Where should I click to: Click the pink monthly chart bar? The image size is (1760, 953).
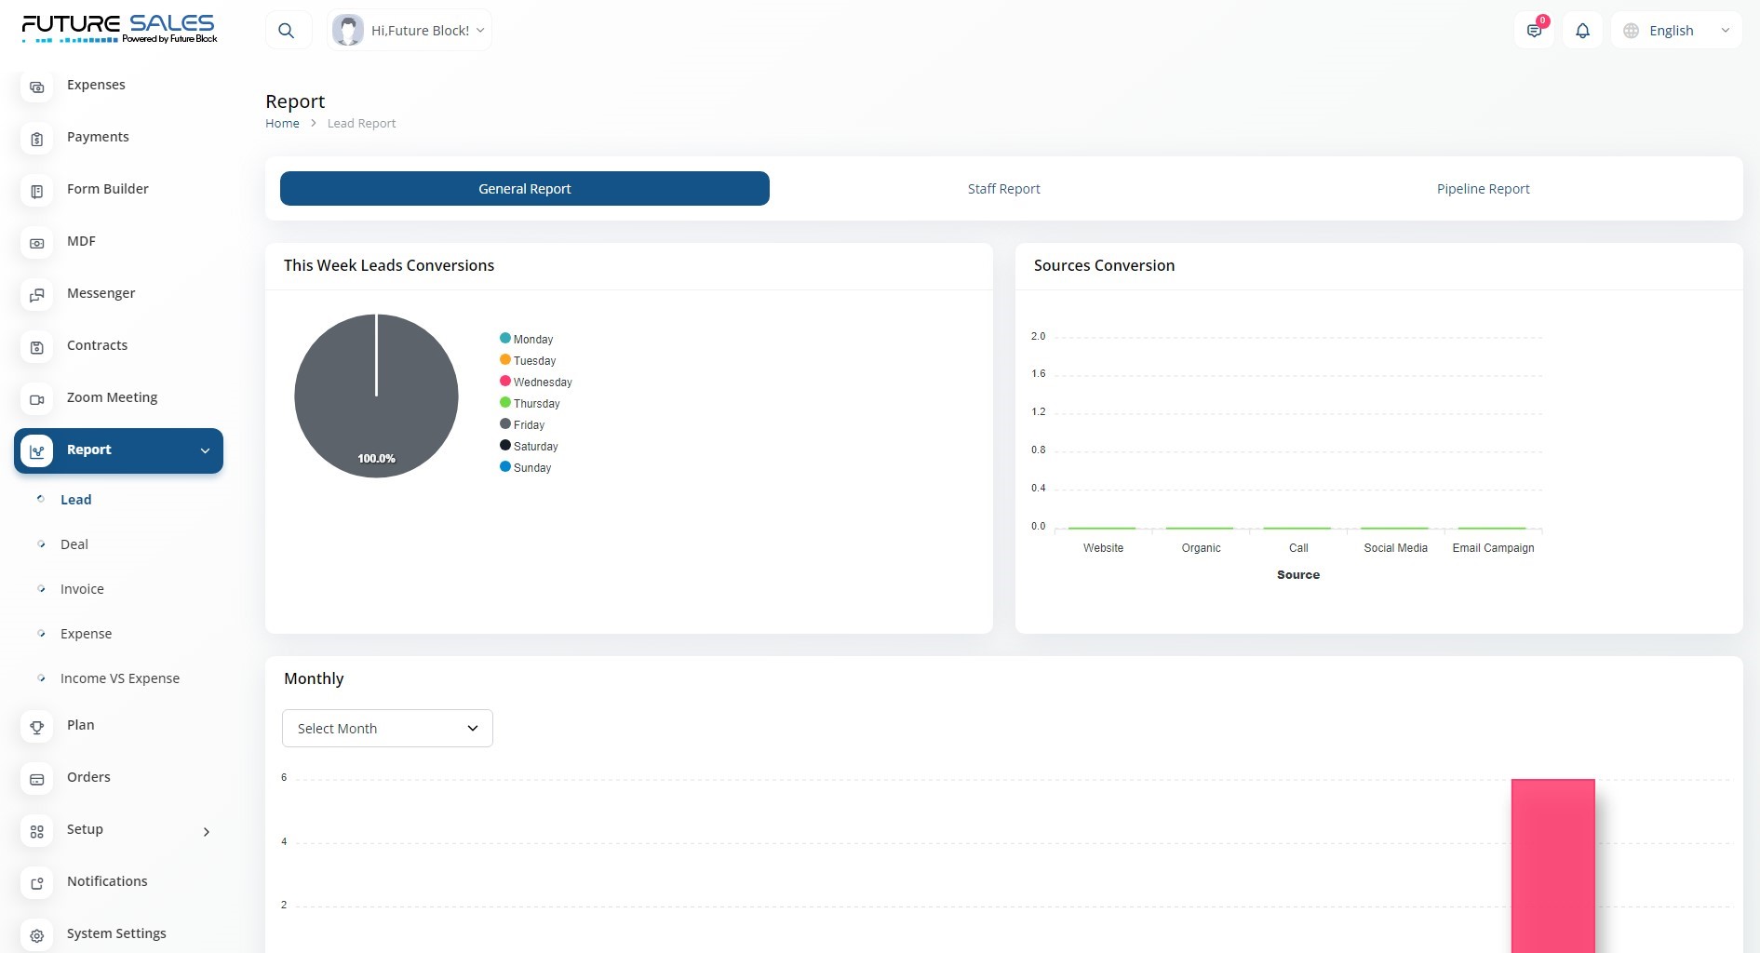pyautogui.click(x=1552, y=866)
